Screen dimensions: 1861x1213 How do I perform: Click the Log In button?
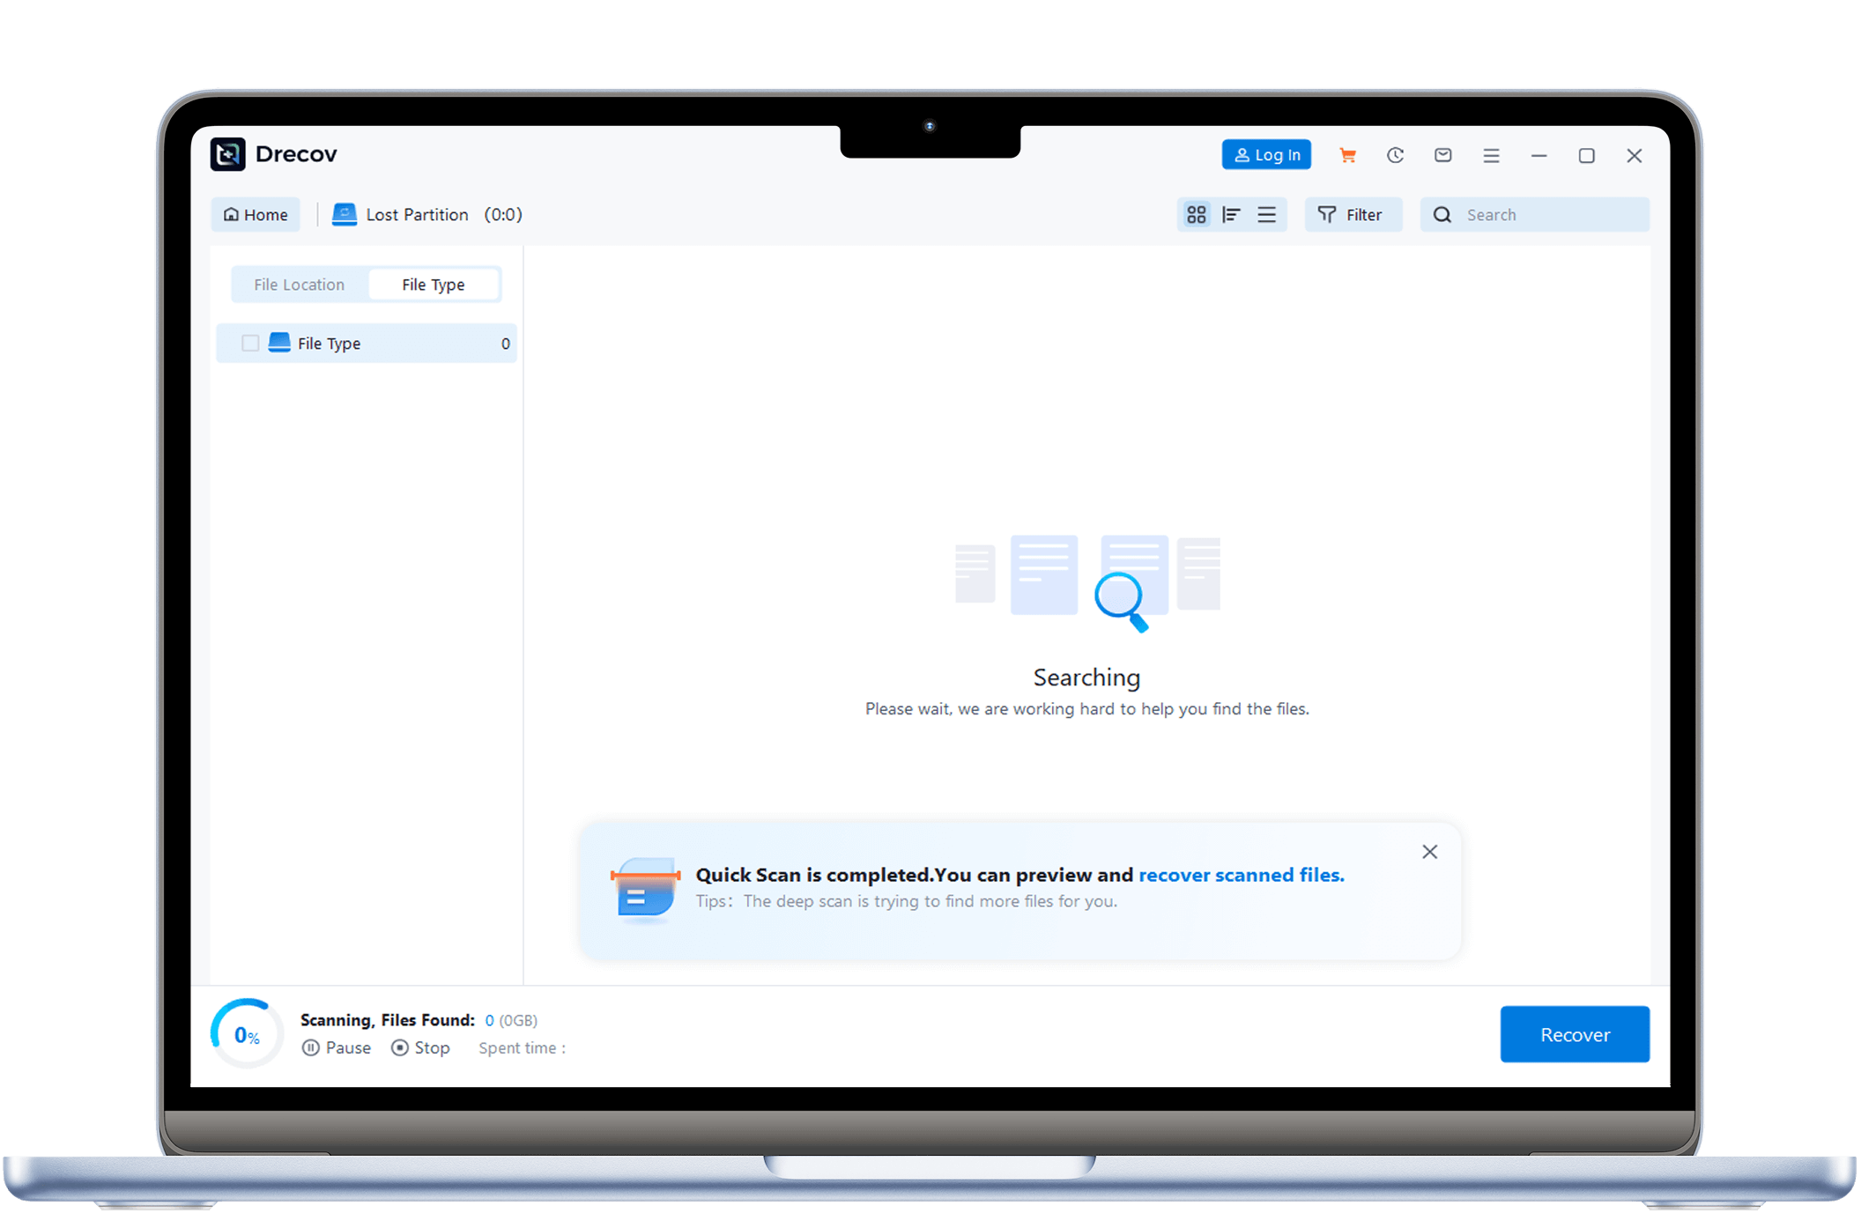(1266, 155)
